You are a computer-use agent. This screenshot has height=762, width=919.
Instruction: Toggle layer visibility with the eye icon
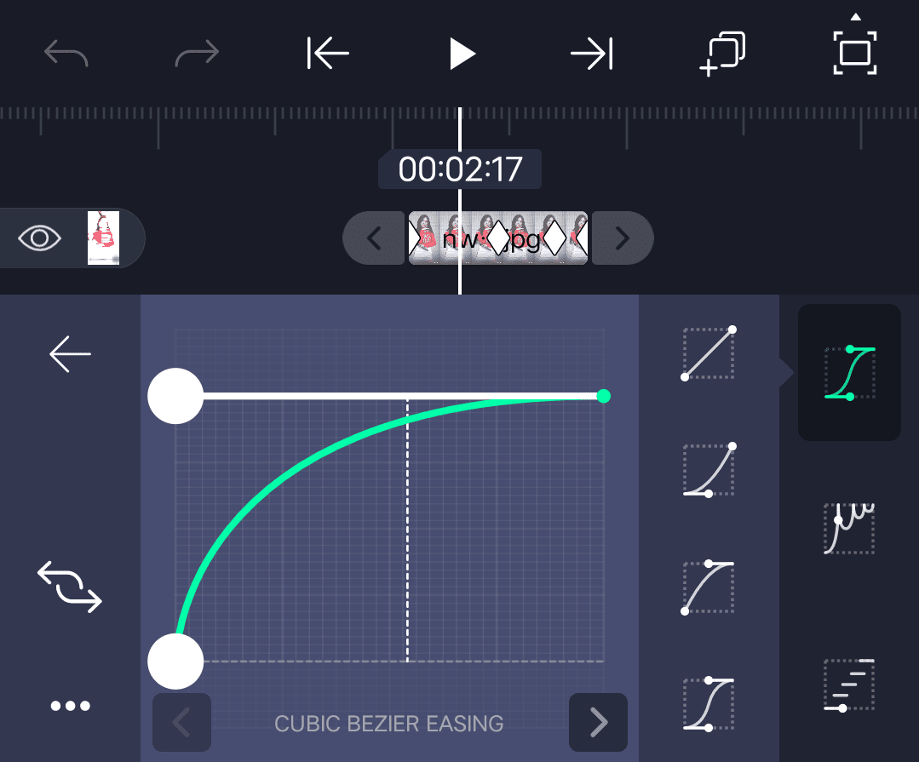point(40,238)
